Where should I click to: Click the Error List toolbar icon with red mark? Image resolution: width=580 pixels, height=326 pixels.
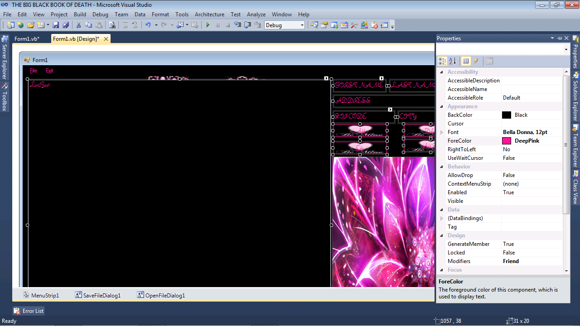click(374, 25)
